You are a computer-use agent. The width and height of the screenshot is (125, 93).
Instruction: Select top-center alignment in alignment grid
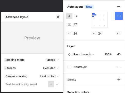tap(99, 15)
